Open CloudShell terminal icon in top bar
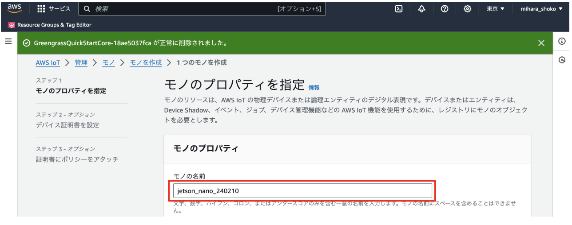572x225 pixels. (399, 9)
